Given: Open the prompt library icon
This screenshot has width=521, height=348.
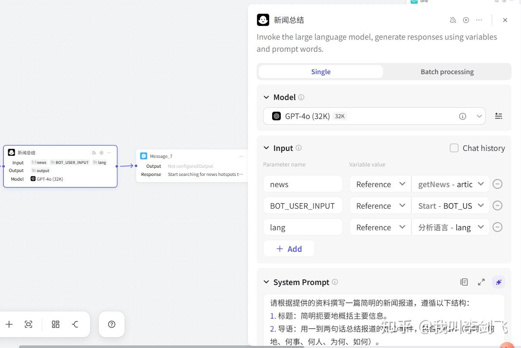Looking at the screenshot, I should [464, 282].
